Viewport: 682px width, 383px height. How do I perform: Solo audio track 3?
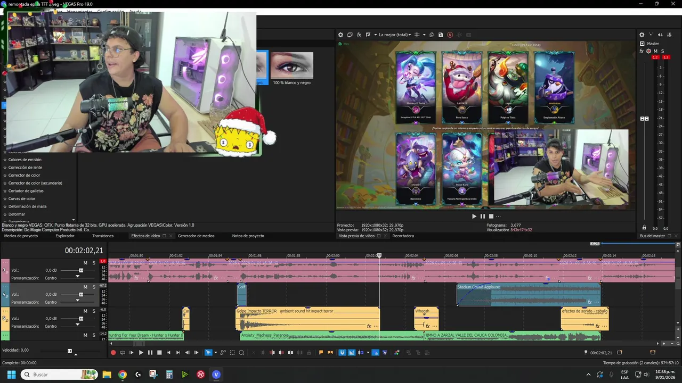(x=94, y=263)
